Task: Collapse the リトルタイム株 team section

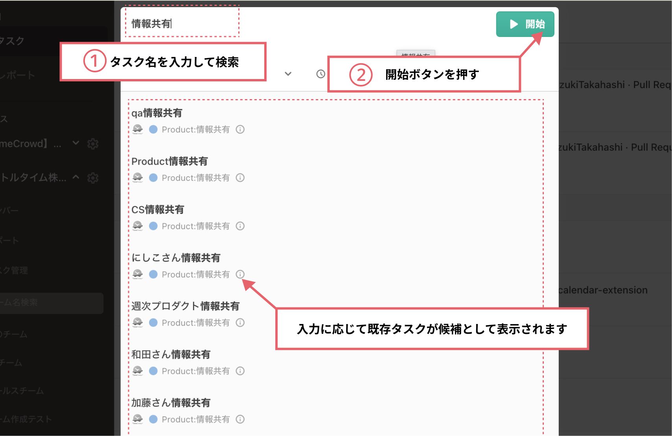Action: [77, 177]
